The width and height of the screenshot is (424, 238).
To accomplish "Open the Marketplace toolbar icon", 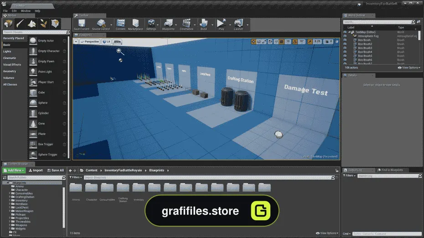I will point(135,25).
